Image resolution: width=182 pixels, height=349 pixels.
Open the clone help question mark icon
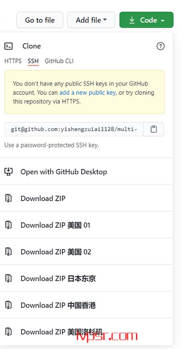coord(161,46)
